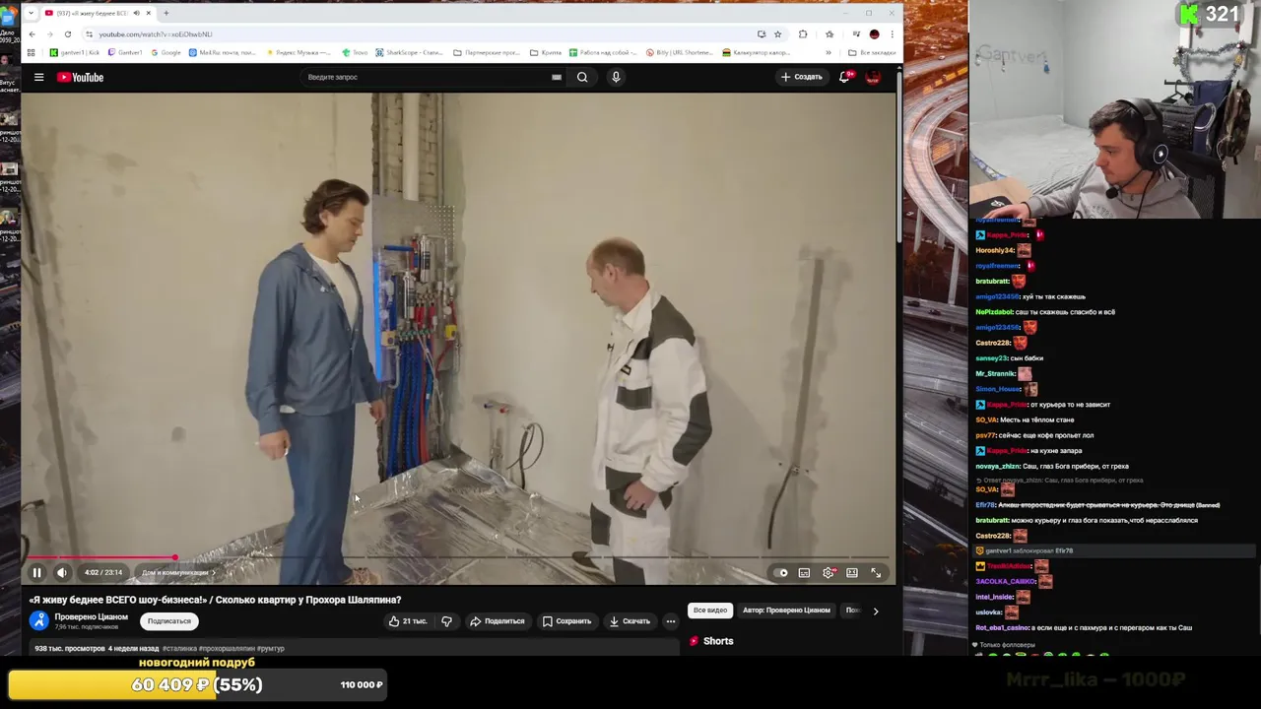Image resolution: width=1261 pixels, height=709 pixels.
Task: Open the Mail.Ru bookmark
Action: click(x=223, y=52)
